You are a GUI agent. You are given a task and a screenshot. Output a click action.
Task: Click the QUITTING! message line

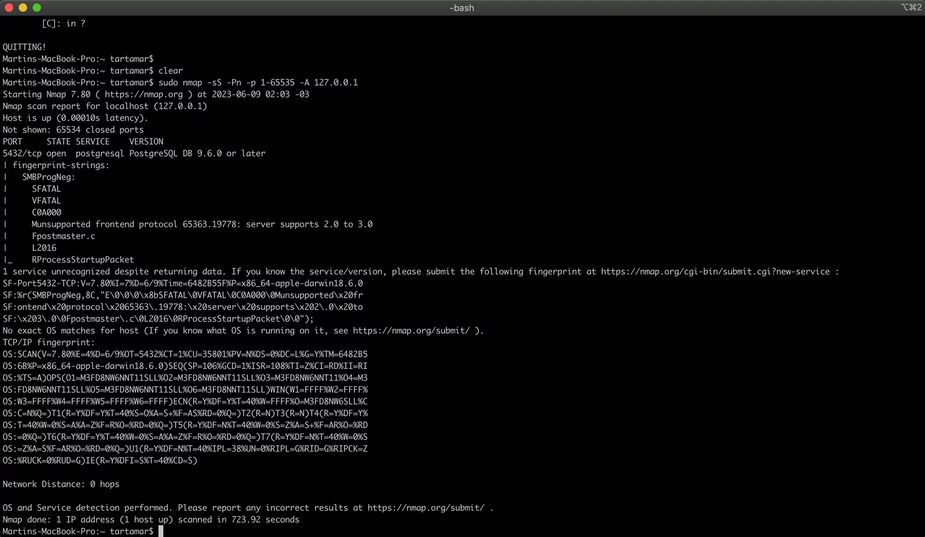pyautogui.click(x=24, y=46)
